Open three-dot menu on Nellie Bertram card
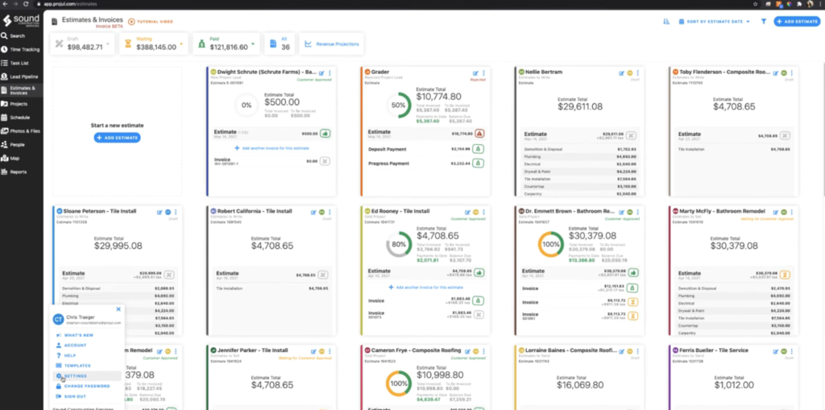Image resolution: width=825 pixels, height=410 pixels. pos(638,72)
